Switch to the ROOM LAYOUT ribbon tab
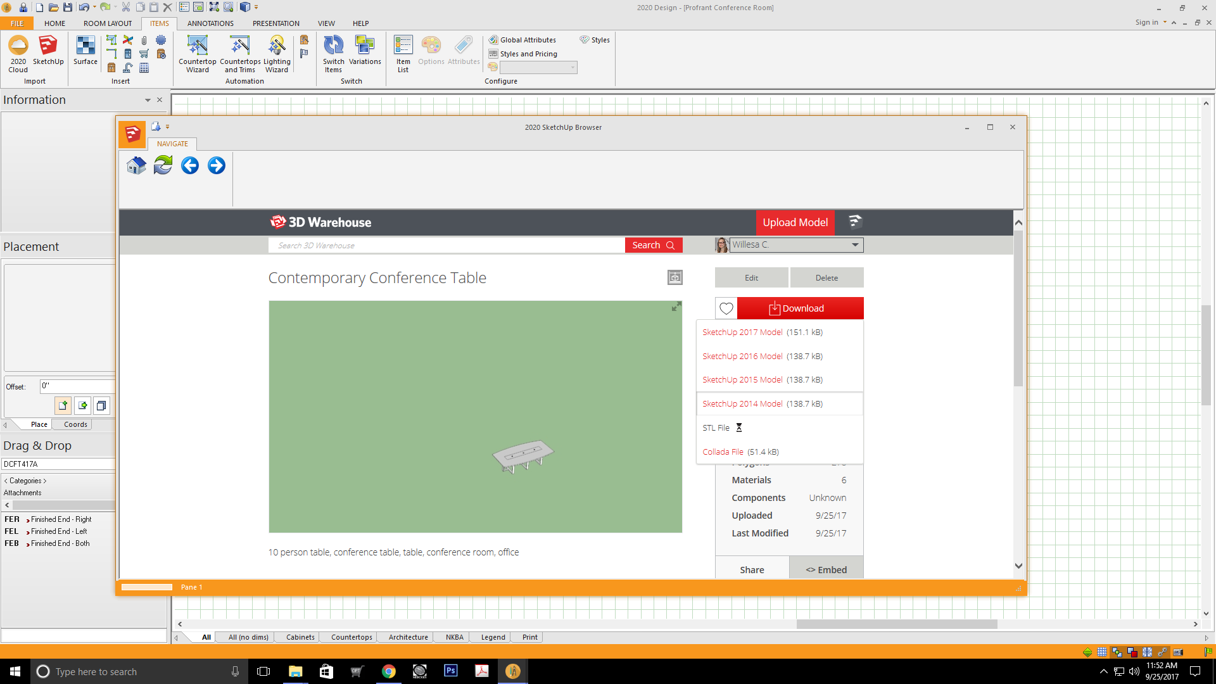Image resolution: width=1216 pixels, height=684 pixels. pos(108,23)
